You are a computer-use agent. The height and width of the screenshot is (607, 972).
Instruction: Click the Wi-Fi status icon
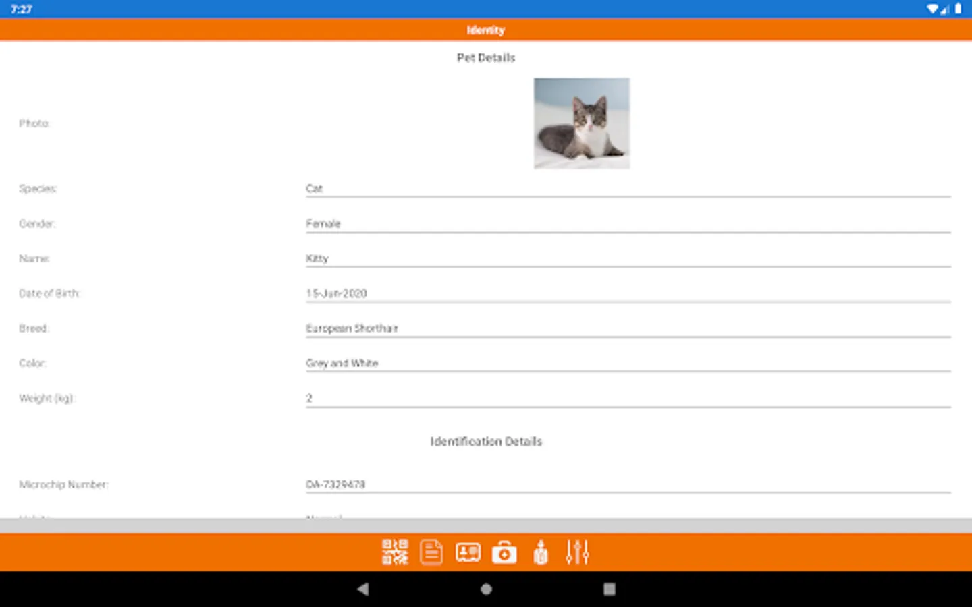tap(932, 9)
